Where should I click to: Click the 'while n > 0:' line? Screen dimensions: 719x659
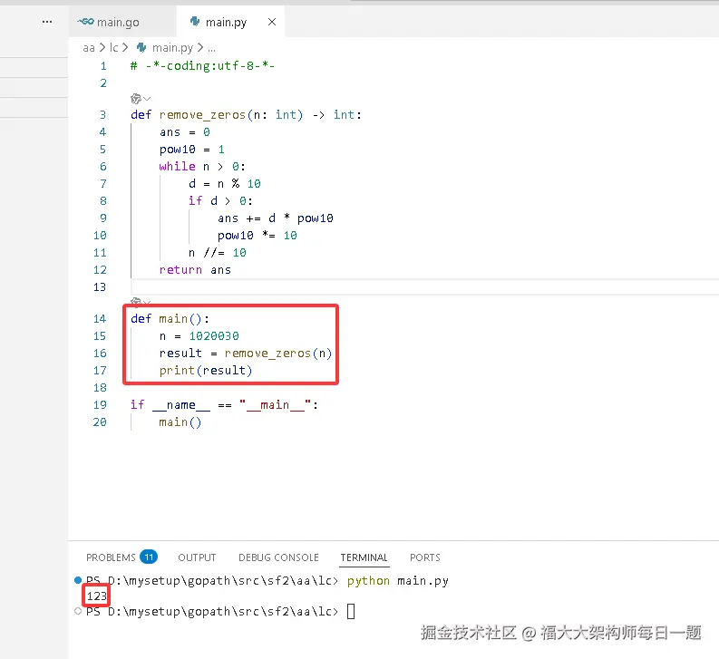[x=202, y=167]
